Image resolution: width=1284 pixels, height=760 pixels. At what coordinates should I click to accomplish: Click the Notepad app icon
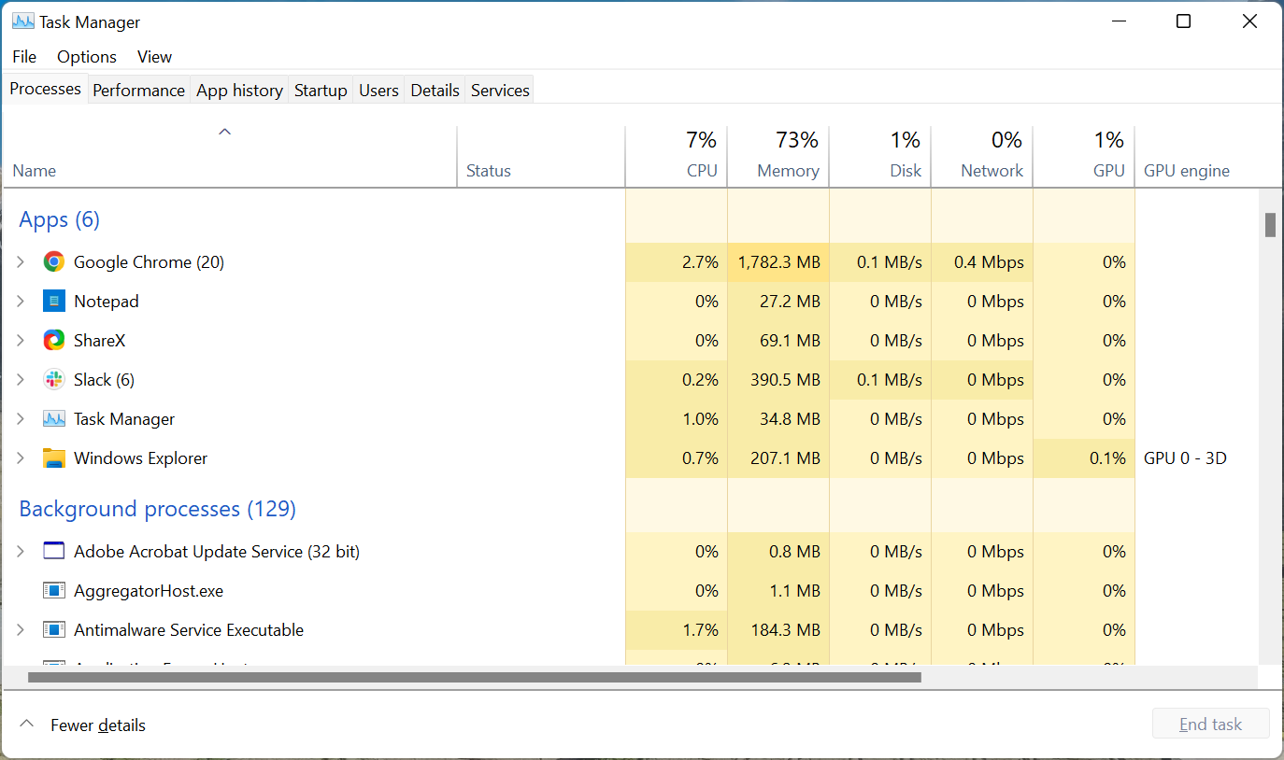click(54, 302)
